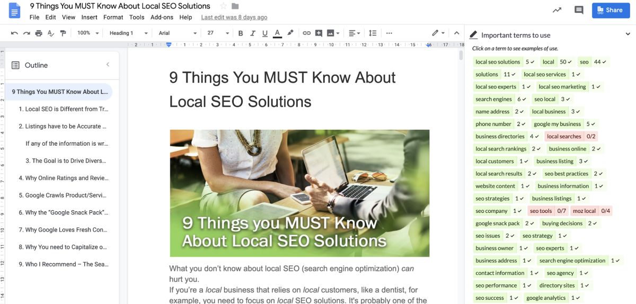636x304 pixels.
Task: Open the Format menu
Action: tap(113, 17)
